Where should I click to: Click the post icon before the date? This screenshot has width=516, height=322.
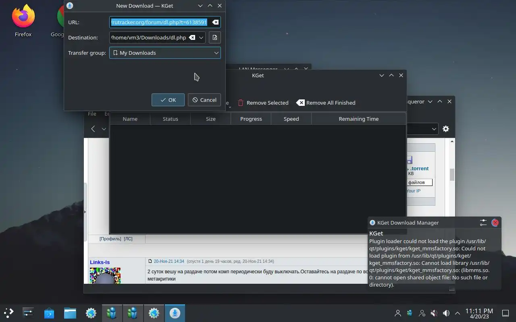point(150,261)
